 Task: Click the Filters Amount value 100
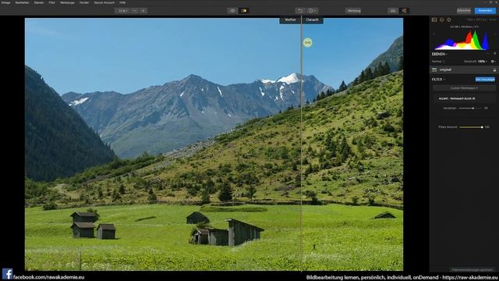487,127
